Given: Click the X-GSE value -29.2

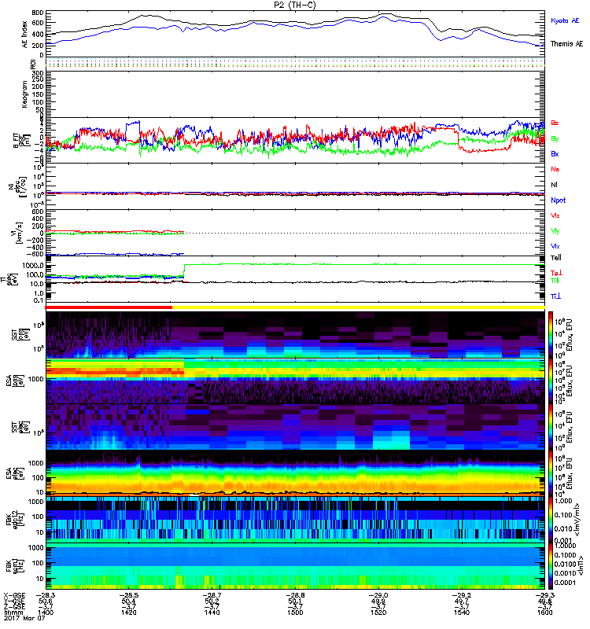Looking at the screenshot, I should [462, 595].
